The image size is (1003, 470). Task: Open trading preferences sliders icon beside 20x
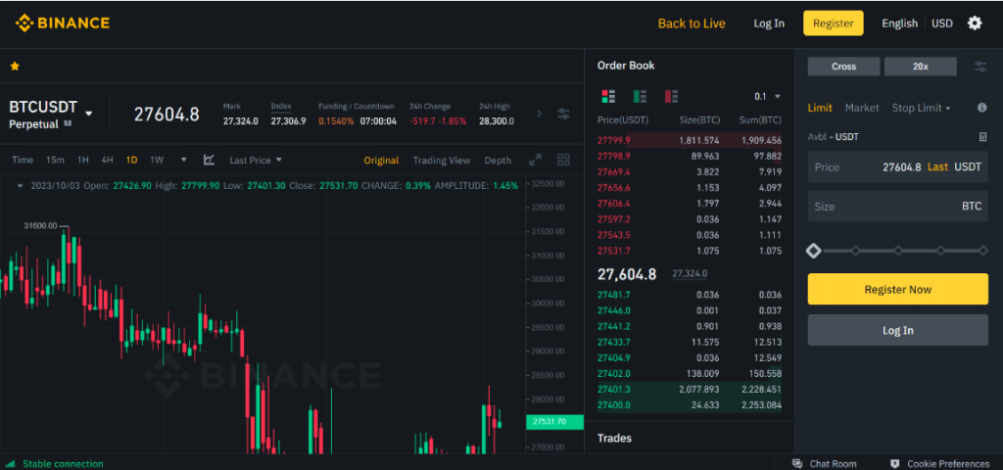(980, 67)
